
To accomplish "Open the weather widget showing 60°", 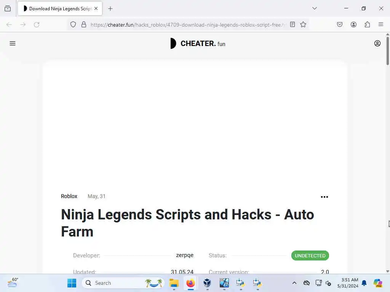I will (13, 282).
